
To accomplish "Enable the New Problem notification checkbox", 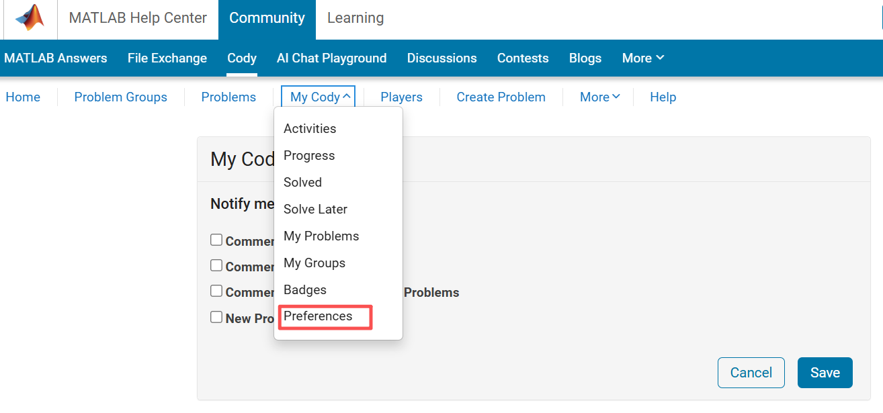I will click(x=216, y=317).
